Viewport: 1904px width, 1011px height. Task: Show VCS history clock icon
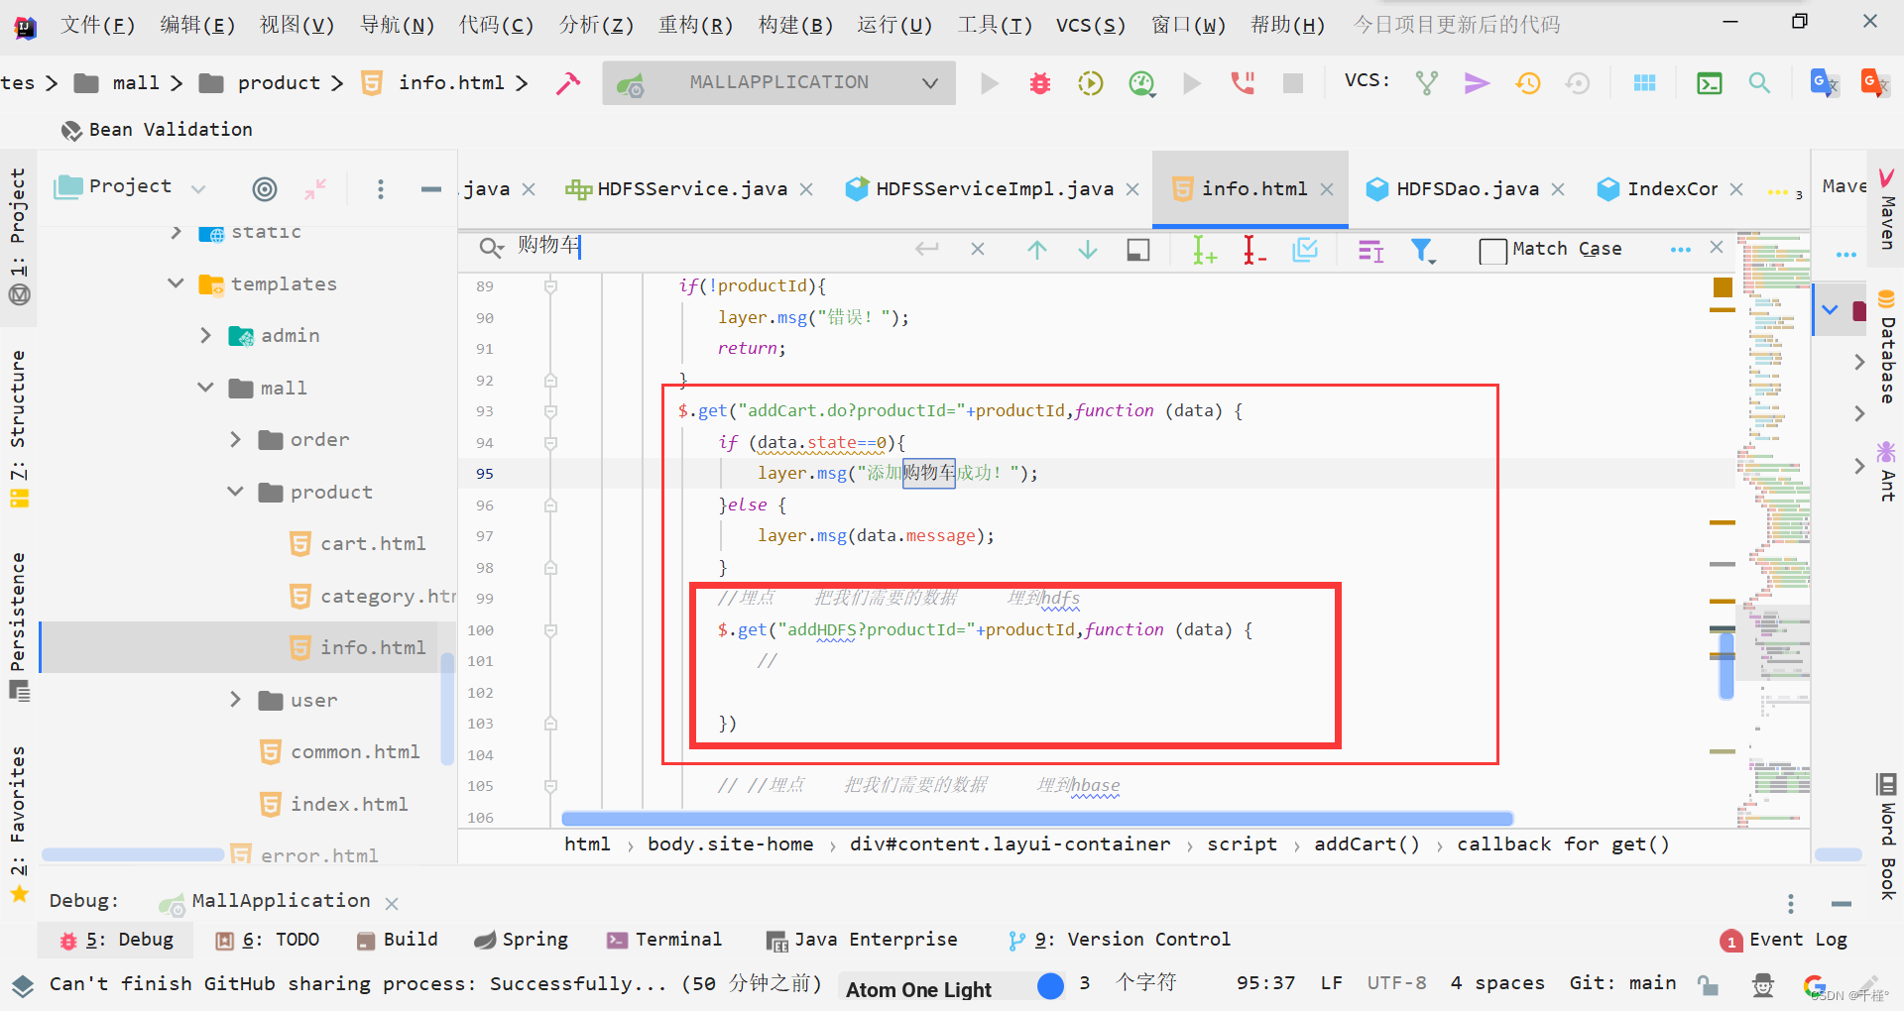tap(1527, 83)
